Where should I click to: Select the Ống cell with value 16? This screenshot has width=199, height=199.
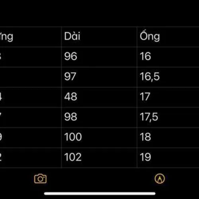pos(168,57)
